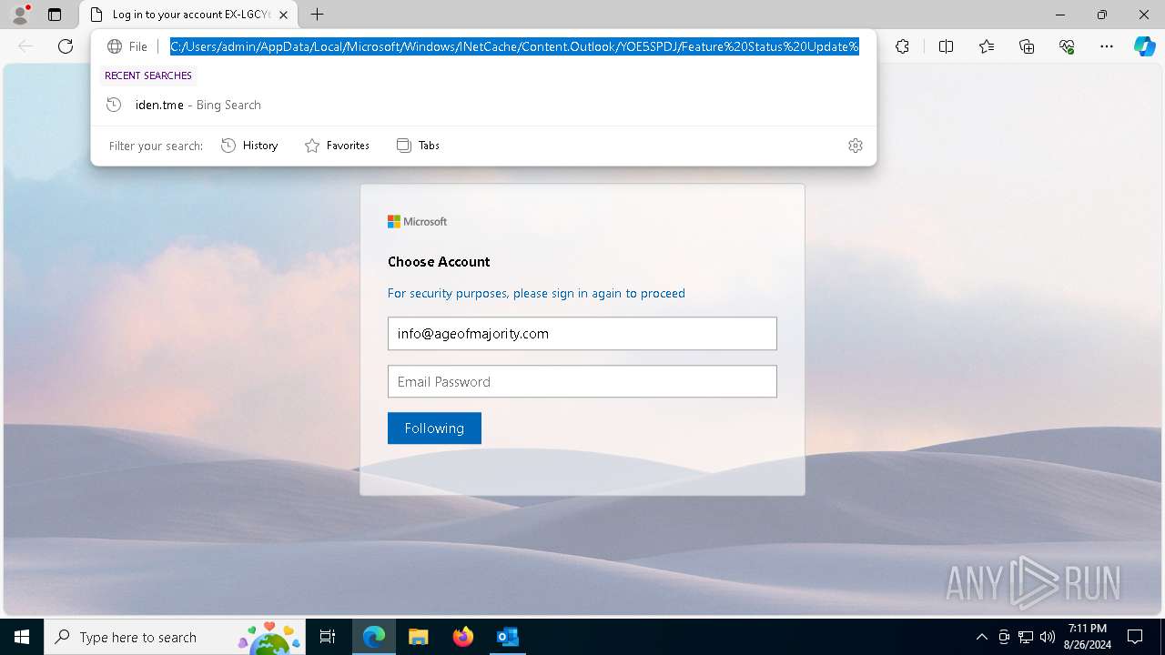Open the clock showing 7:11 PM
This screenshot has width=1165, height=655.
1088,637
